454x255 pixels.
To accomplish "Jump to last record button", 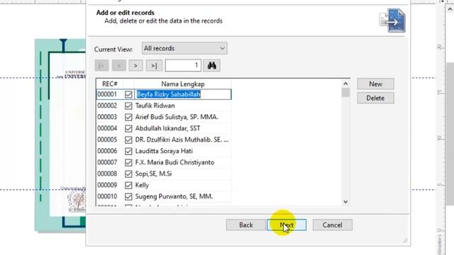I will point(154,66).
